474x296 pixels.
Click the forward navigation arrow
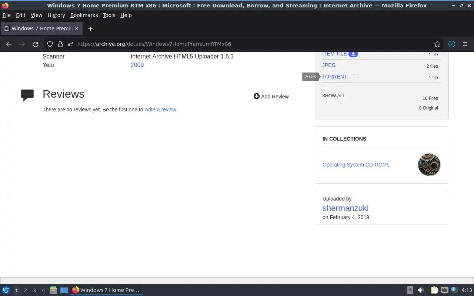(22, 44)
